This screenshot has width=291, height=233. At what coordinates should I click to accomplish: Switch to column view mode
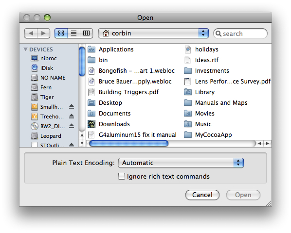click(x=86, y=33)
